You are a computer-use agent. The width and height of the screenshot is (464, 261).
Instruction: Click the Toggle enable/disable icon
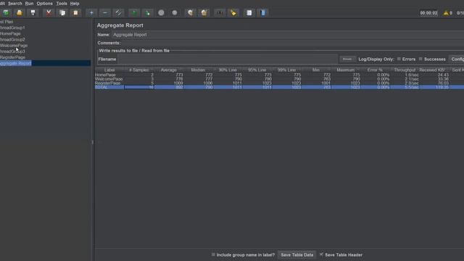click(118, 13)
